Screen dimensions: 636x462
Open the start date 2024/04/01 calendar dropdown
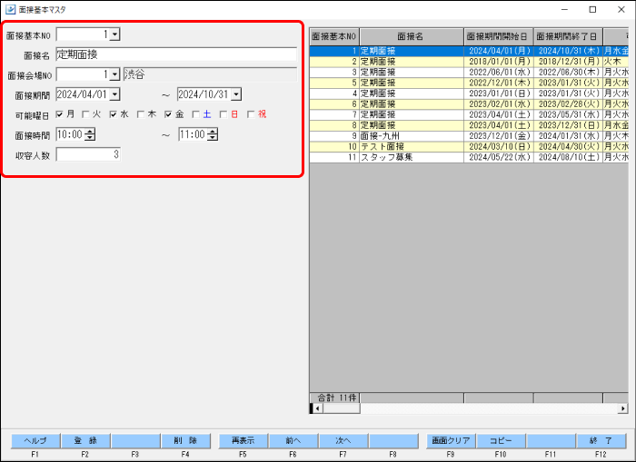click(114, 94)
